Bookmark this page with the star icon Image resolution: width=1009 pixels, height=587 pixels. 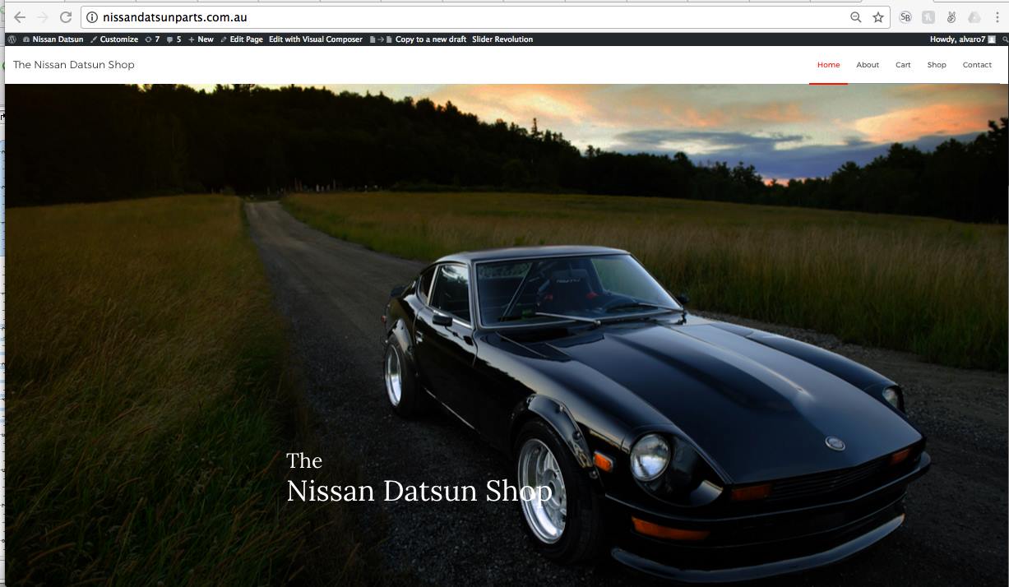pyautogui.click(x=878, y=17)
